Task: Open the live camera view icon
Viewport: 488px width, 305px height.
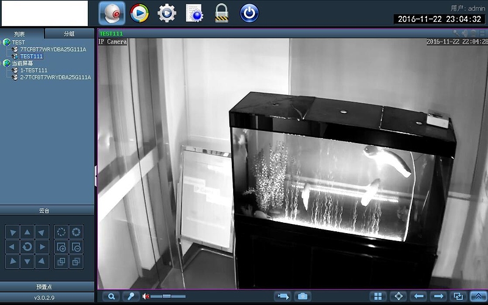Action: [112, 13]
